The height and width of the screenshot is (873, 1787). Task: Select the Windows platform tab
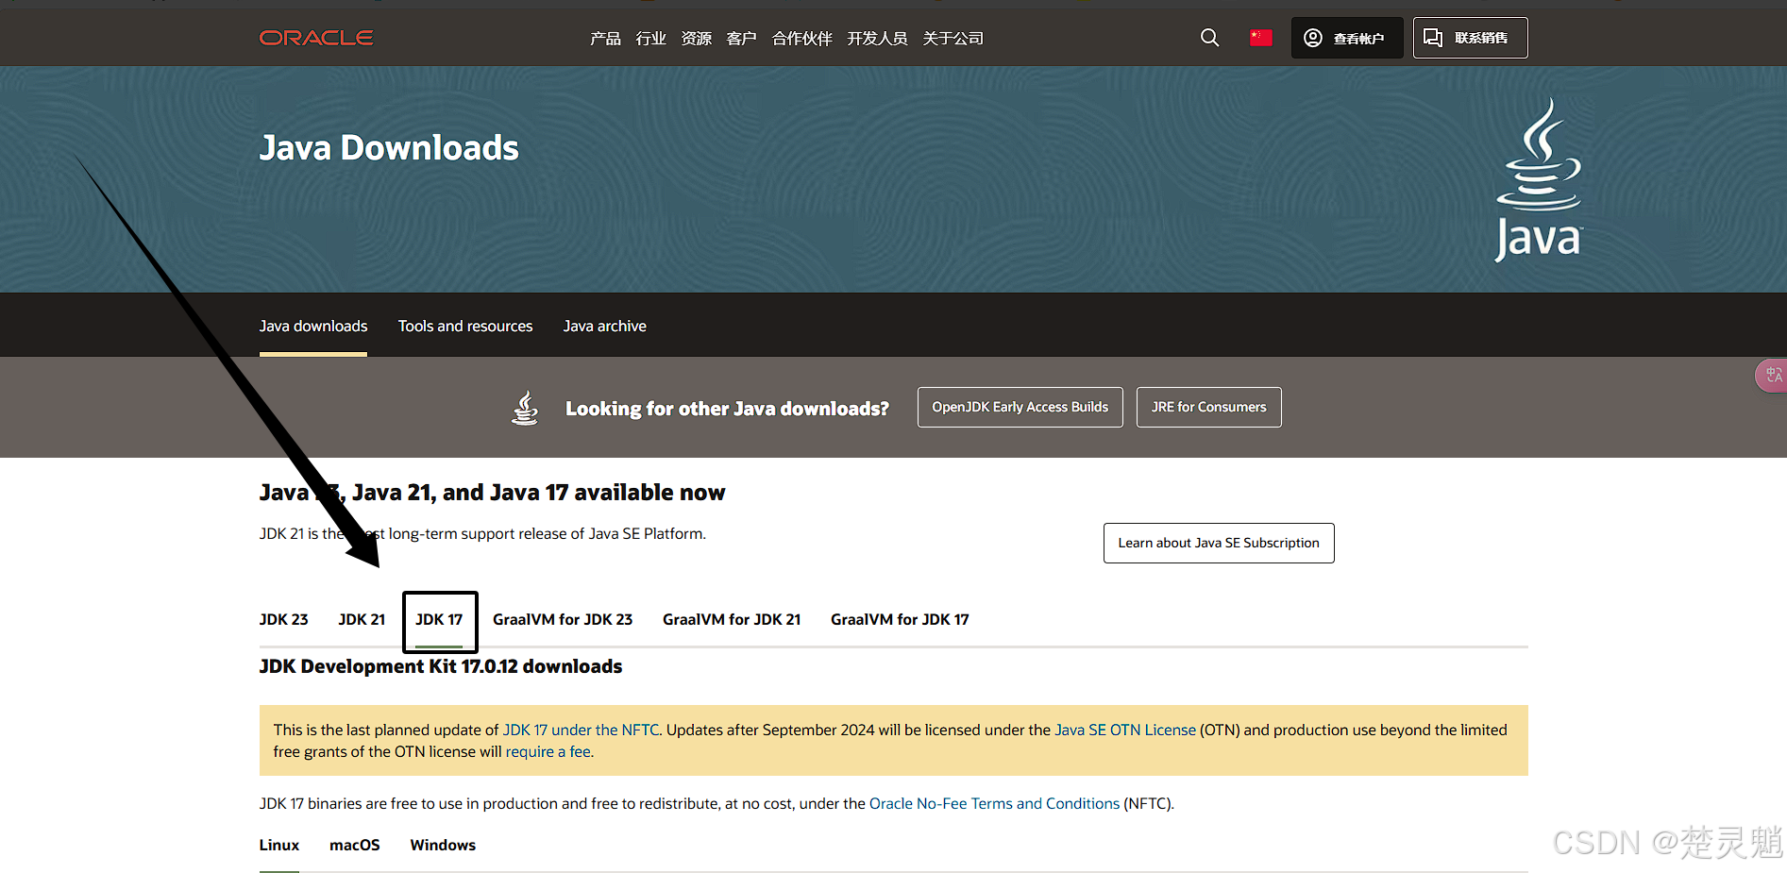(443, 845)
